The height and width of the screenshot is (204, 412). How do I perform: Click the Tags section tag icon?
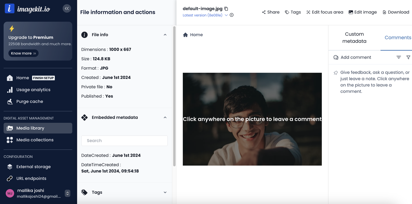pyautogui.click(x=85, y=192)
